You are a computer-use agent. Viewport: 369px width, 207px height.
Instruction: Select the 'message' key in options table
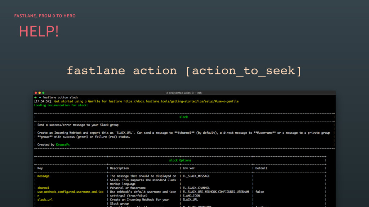pyautogui.click(x=43, y=176)
